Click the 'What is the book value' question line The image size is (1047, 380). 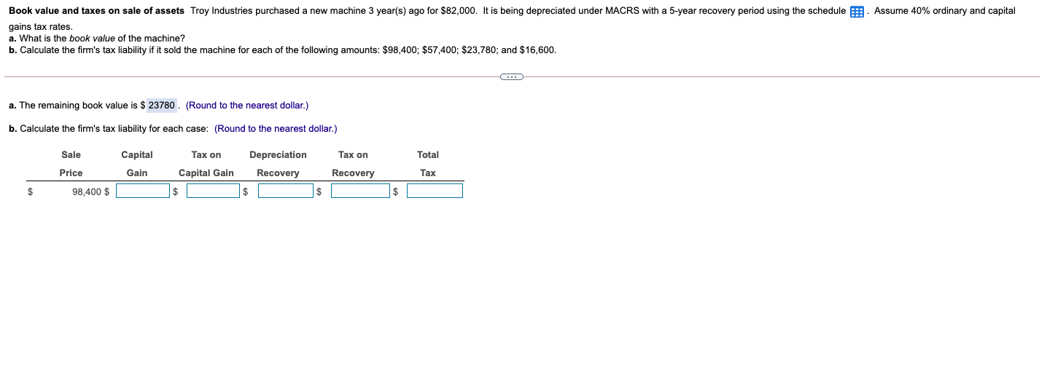pyautogui.click(x=97, y=38)
